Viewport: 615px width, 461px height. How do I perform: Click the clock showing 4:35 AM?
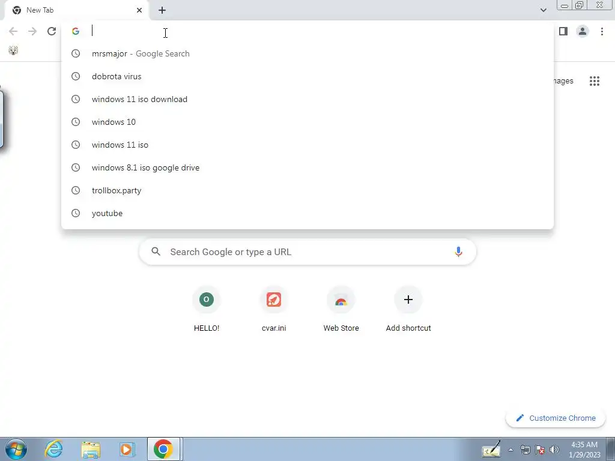pos(584,450)
